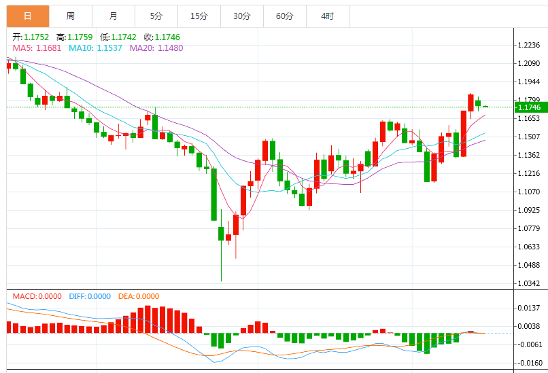Viewport: 548px width, 373px height.
Task: Click the 0.0137 MACD axis label
Action: coord(529,308)
